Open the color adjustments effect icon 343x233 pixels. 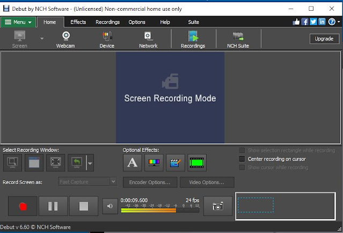(x=154, y=163)
